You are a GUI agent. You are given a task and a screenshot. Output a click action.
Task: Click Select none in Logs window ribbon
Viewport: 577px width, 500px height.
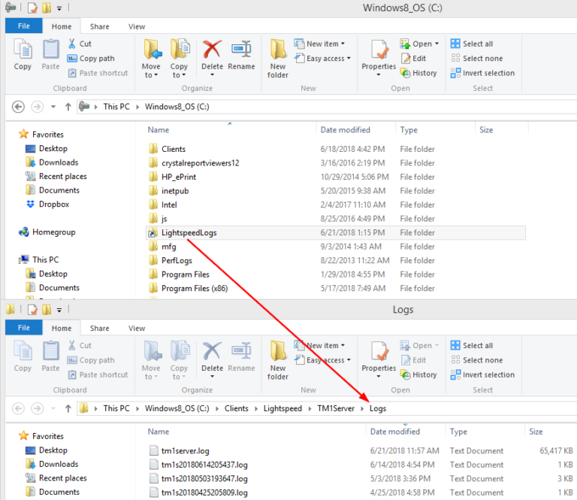click(477, 360)
